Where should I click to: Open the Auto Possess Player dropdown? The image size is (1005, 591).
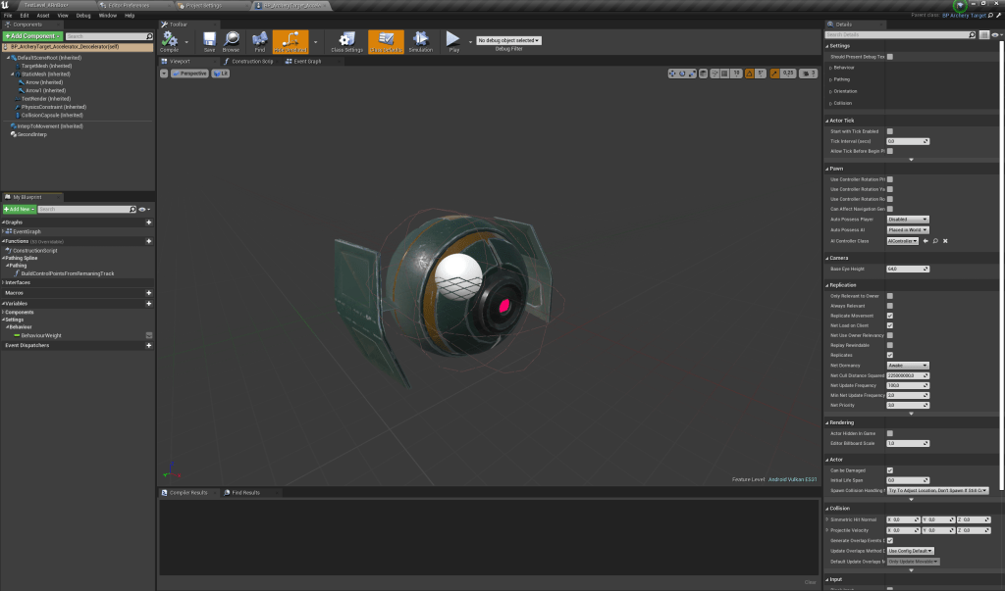(908, 220)
